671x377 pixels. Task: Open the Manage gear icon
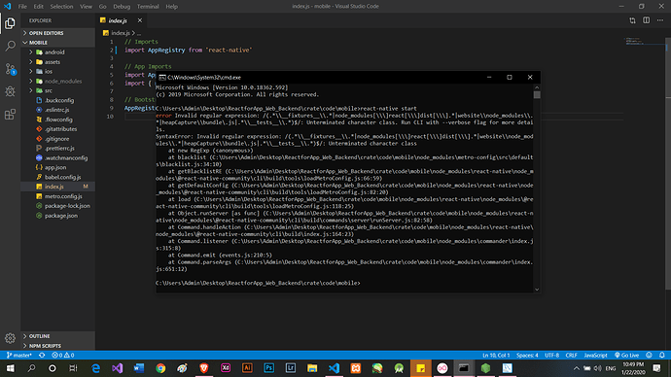10,338
